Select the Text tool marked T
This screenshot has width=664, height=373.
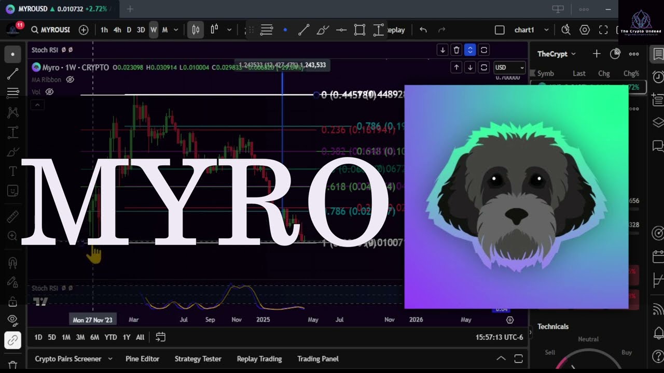[x=12, y=171]
